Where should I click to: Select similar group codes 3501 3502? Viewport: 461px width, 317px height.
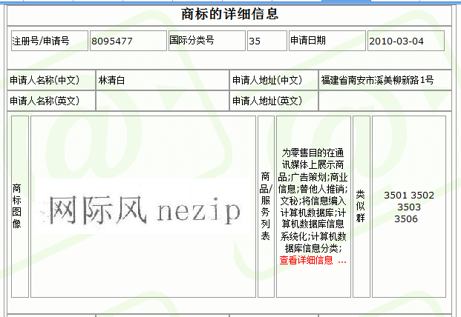[409, 196]
